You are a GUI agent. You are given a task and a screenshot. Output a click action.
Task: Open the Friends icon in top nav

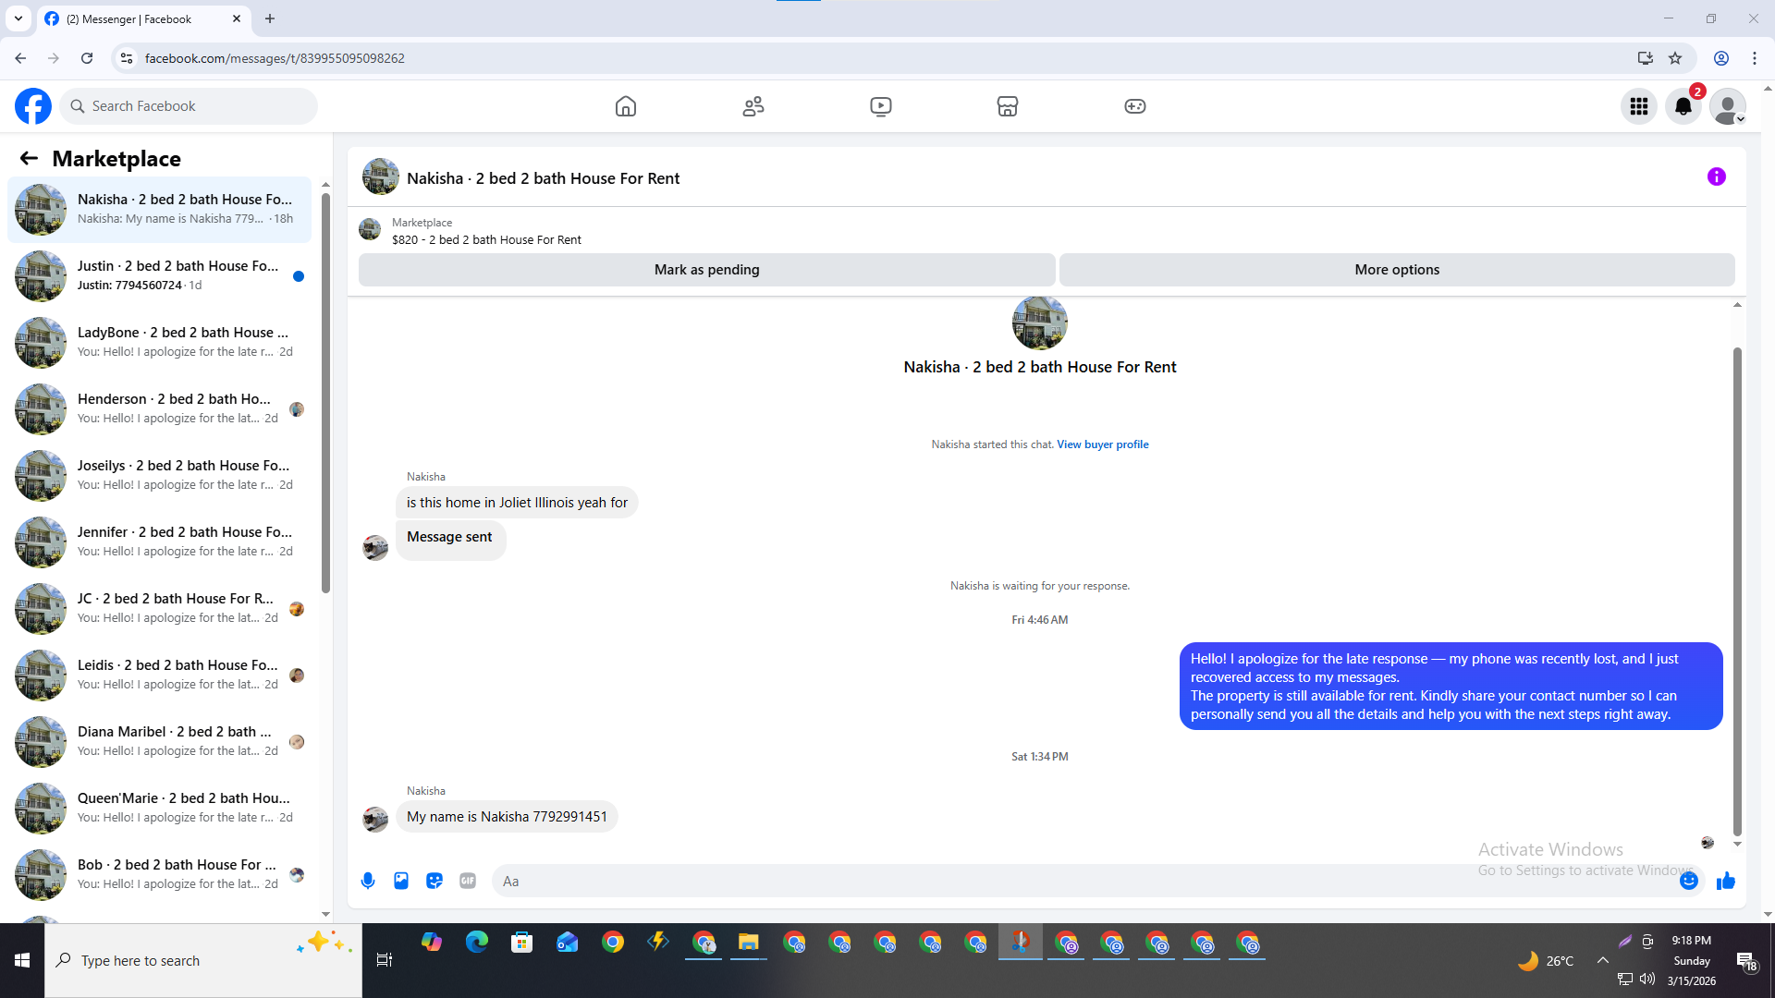(753, 106)
